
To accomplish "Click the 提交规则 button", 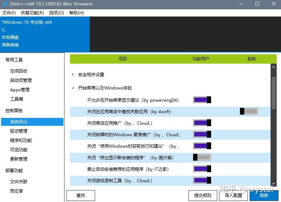I will (203, 196).
